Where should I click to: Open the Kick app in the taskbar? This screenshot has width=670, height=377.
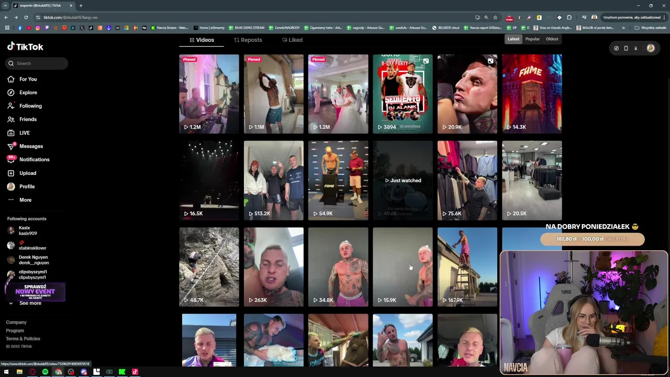point(122,372)
